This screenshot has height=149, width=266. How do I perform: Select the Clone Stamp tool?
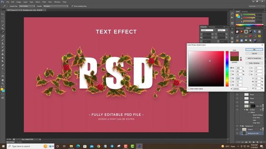[2, 43]
